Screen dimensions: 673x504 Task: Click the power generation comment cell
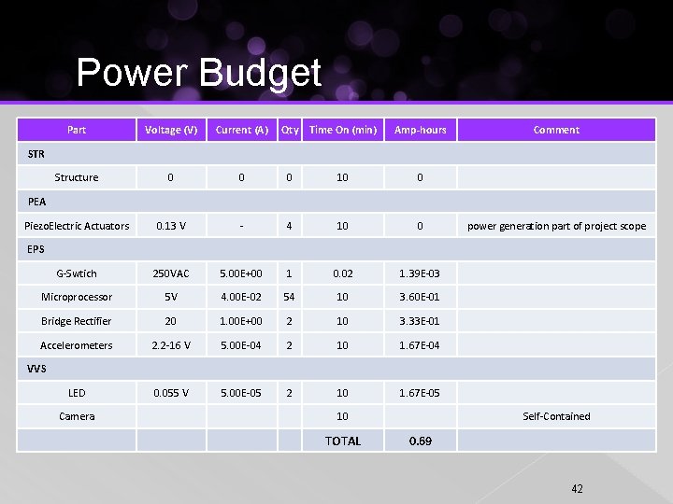click(x=556, y=226)
